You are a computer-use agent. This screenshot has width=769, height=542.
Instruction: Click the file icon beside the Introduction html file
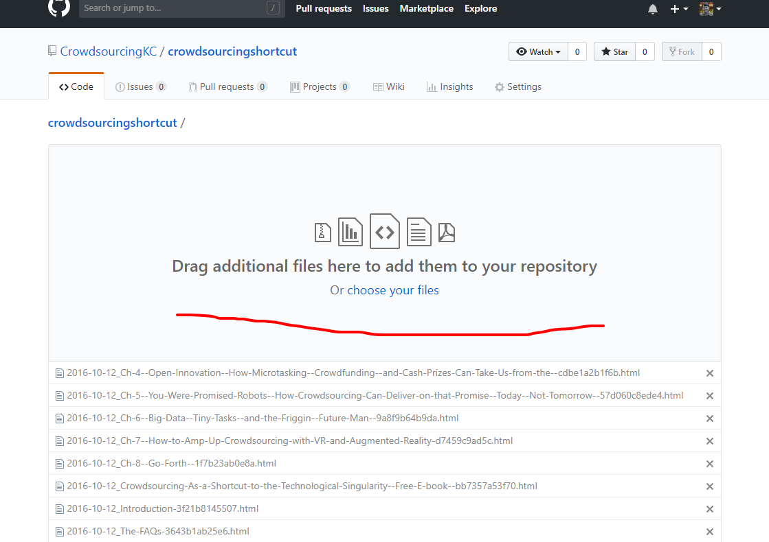point(59,508)
